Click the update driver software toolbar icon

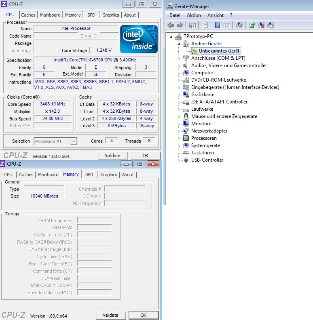pos(252,25)
